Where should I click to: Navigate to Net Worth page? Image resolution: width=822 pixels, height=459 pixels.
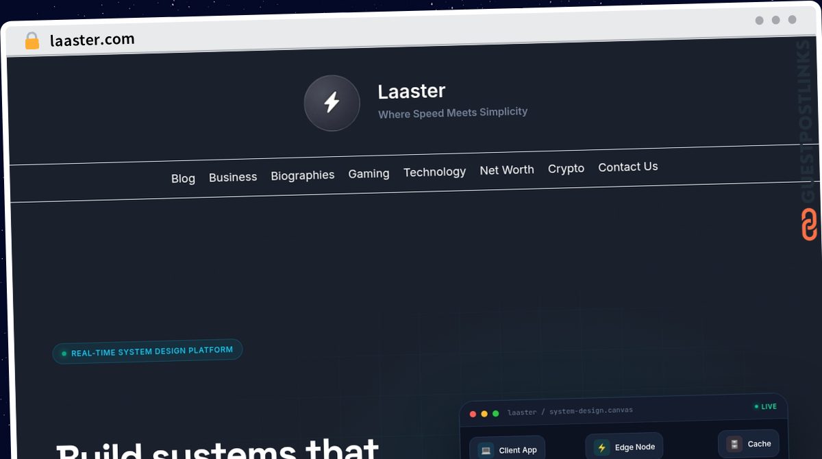[x=507, y=170]
